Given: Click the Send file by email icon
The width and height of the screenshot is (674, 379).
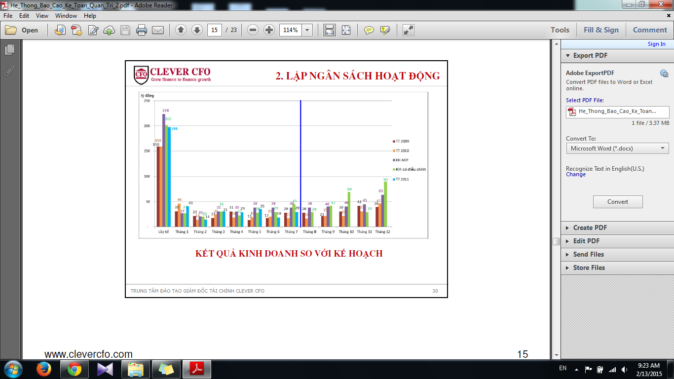Looking at the screenshot, I should click(158, 30).
